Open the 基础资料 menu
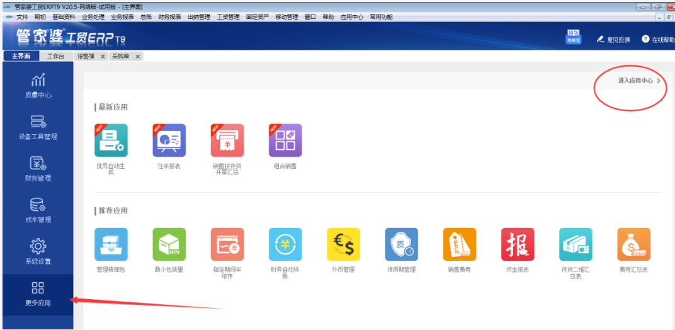This screenshot has width=675, height=330. pyautogui.click(x=64, y=17)
